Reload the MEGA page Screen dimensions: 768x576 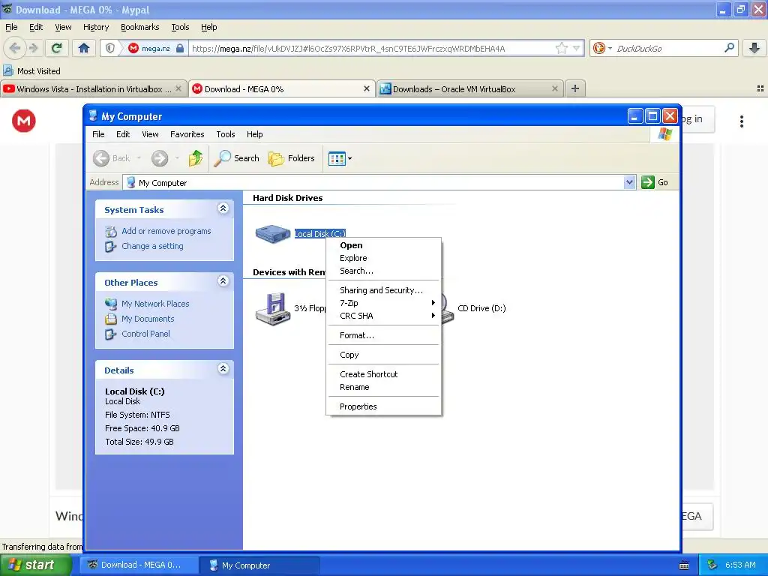(x=57, y=48)
